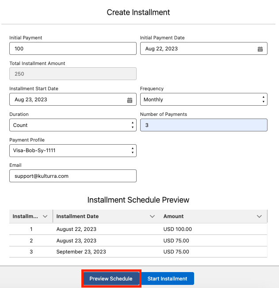Focus the Number of Payments field
This screenshot has height=288, width=279.
coord(203,125)
